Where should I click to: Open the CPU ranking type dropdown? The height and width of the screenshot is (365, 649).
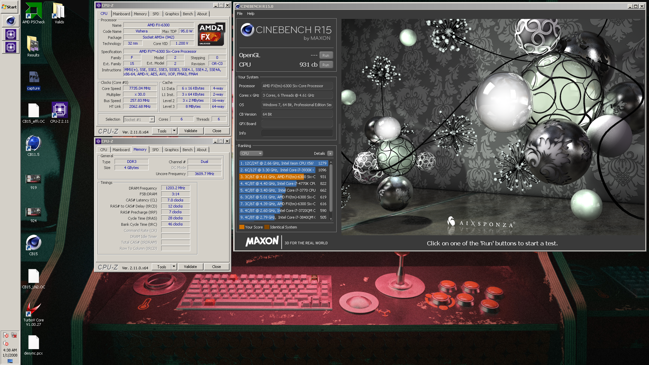coord(251,153)
